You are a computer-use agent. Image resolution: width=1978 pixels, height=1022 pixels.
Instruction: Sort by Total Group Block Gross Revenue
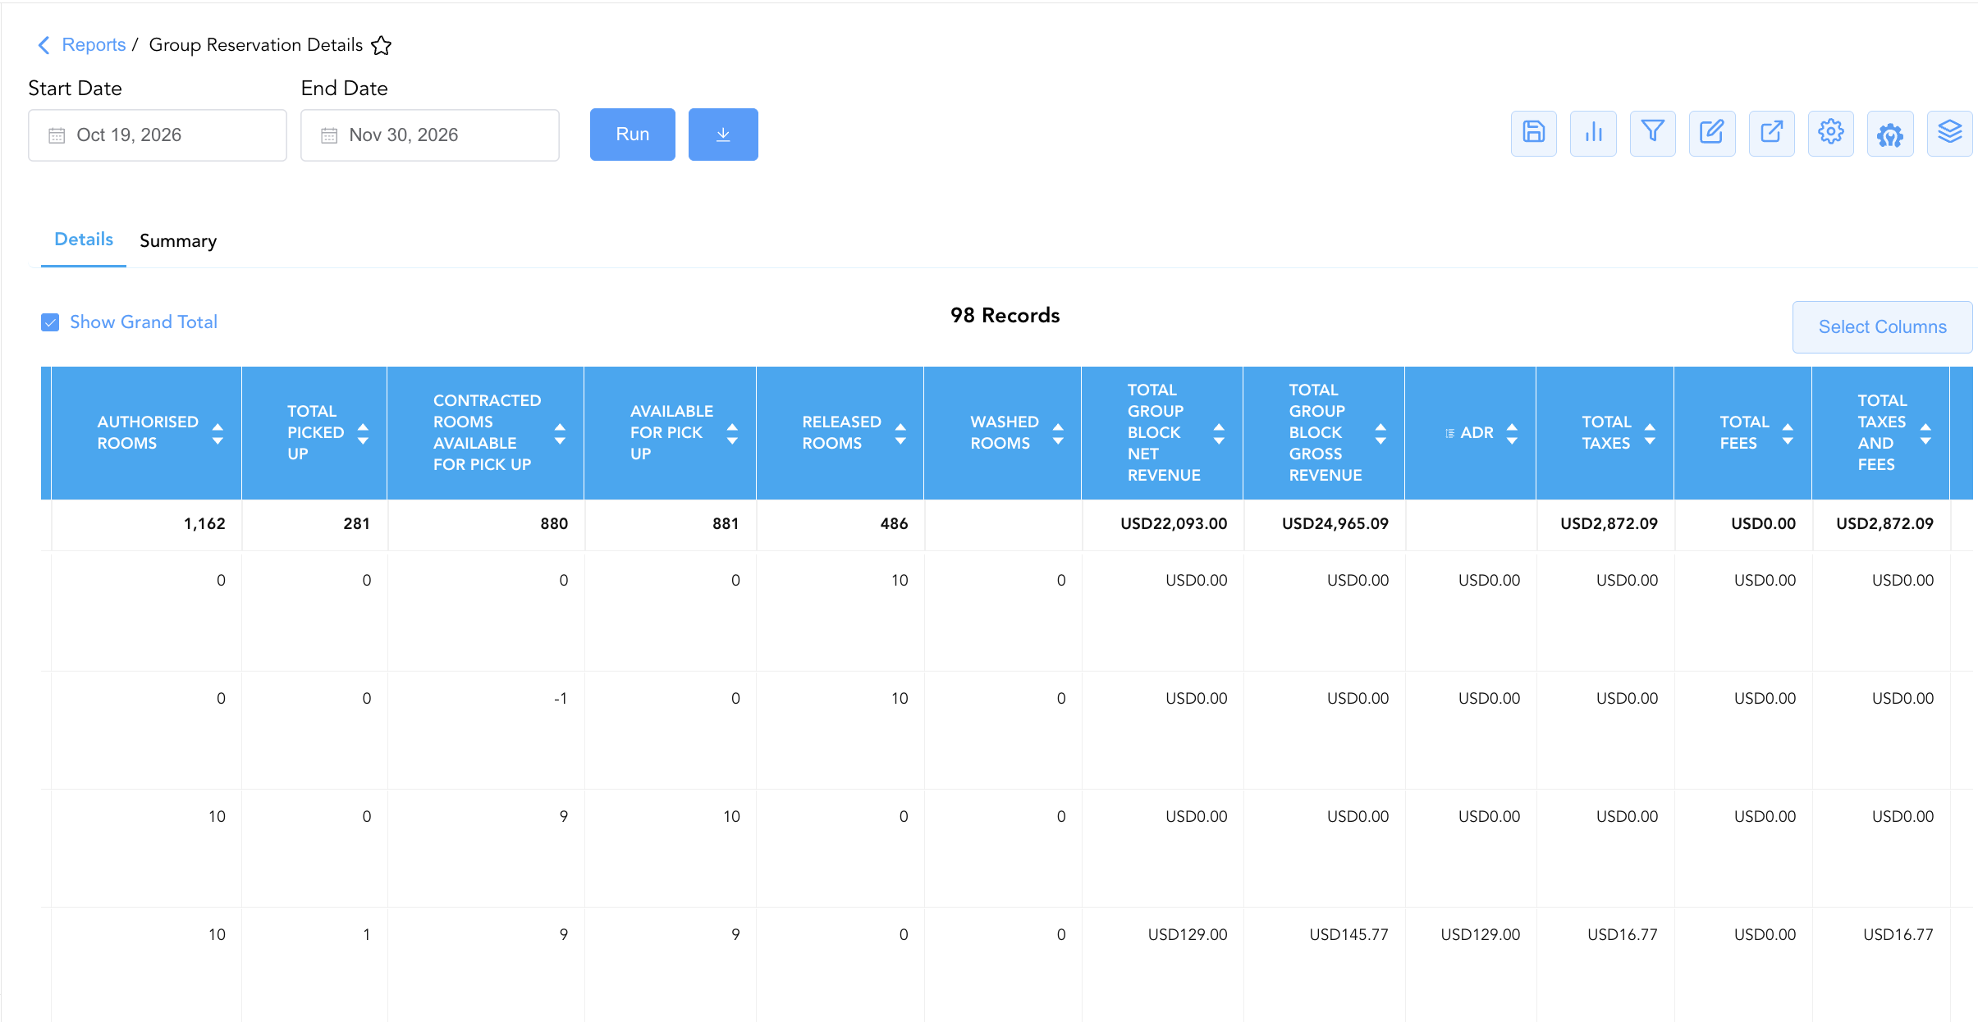click(1380, 433)
